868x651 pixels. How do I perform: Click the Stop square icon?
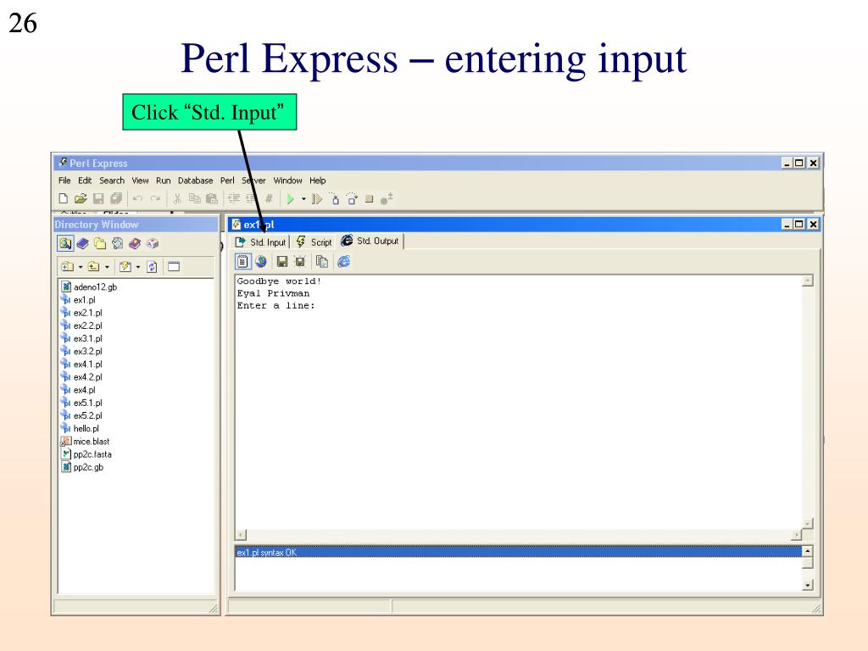point(370,198)
